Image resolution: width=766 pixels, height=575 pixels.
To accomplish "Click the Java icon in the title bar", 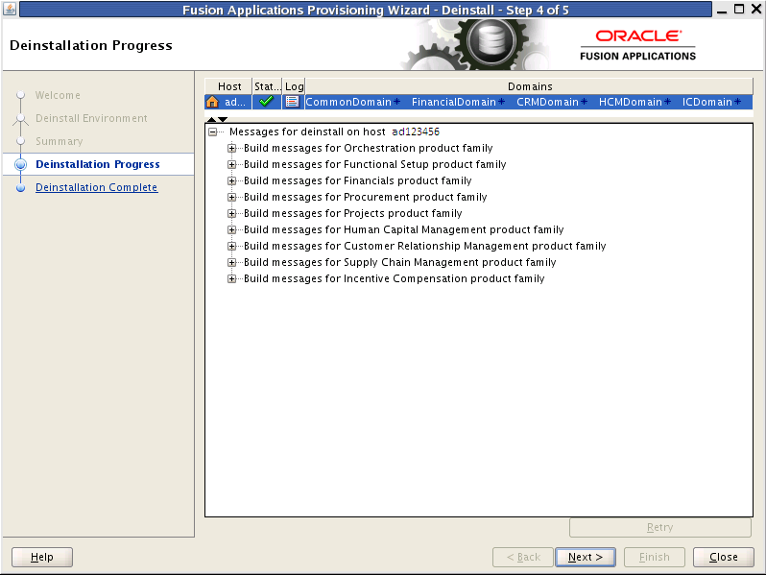I will coord(10,9).
